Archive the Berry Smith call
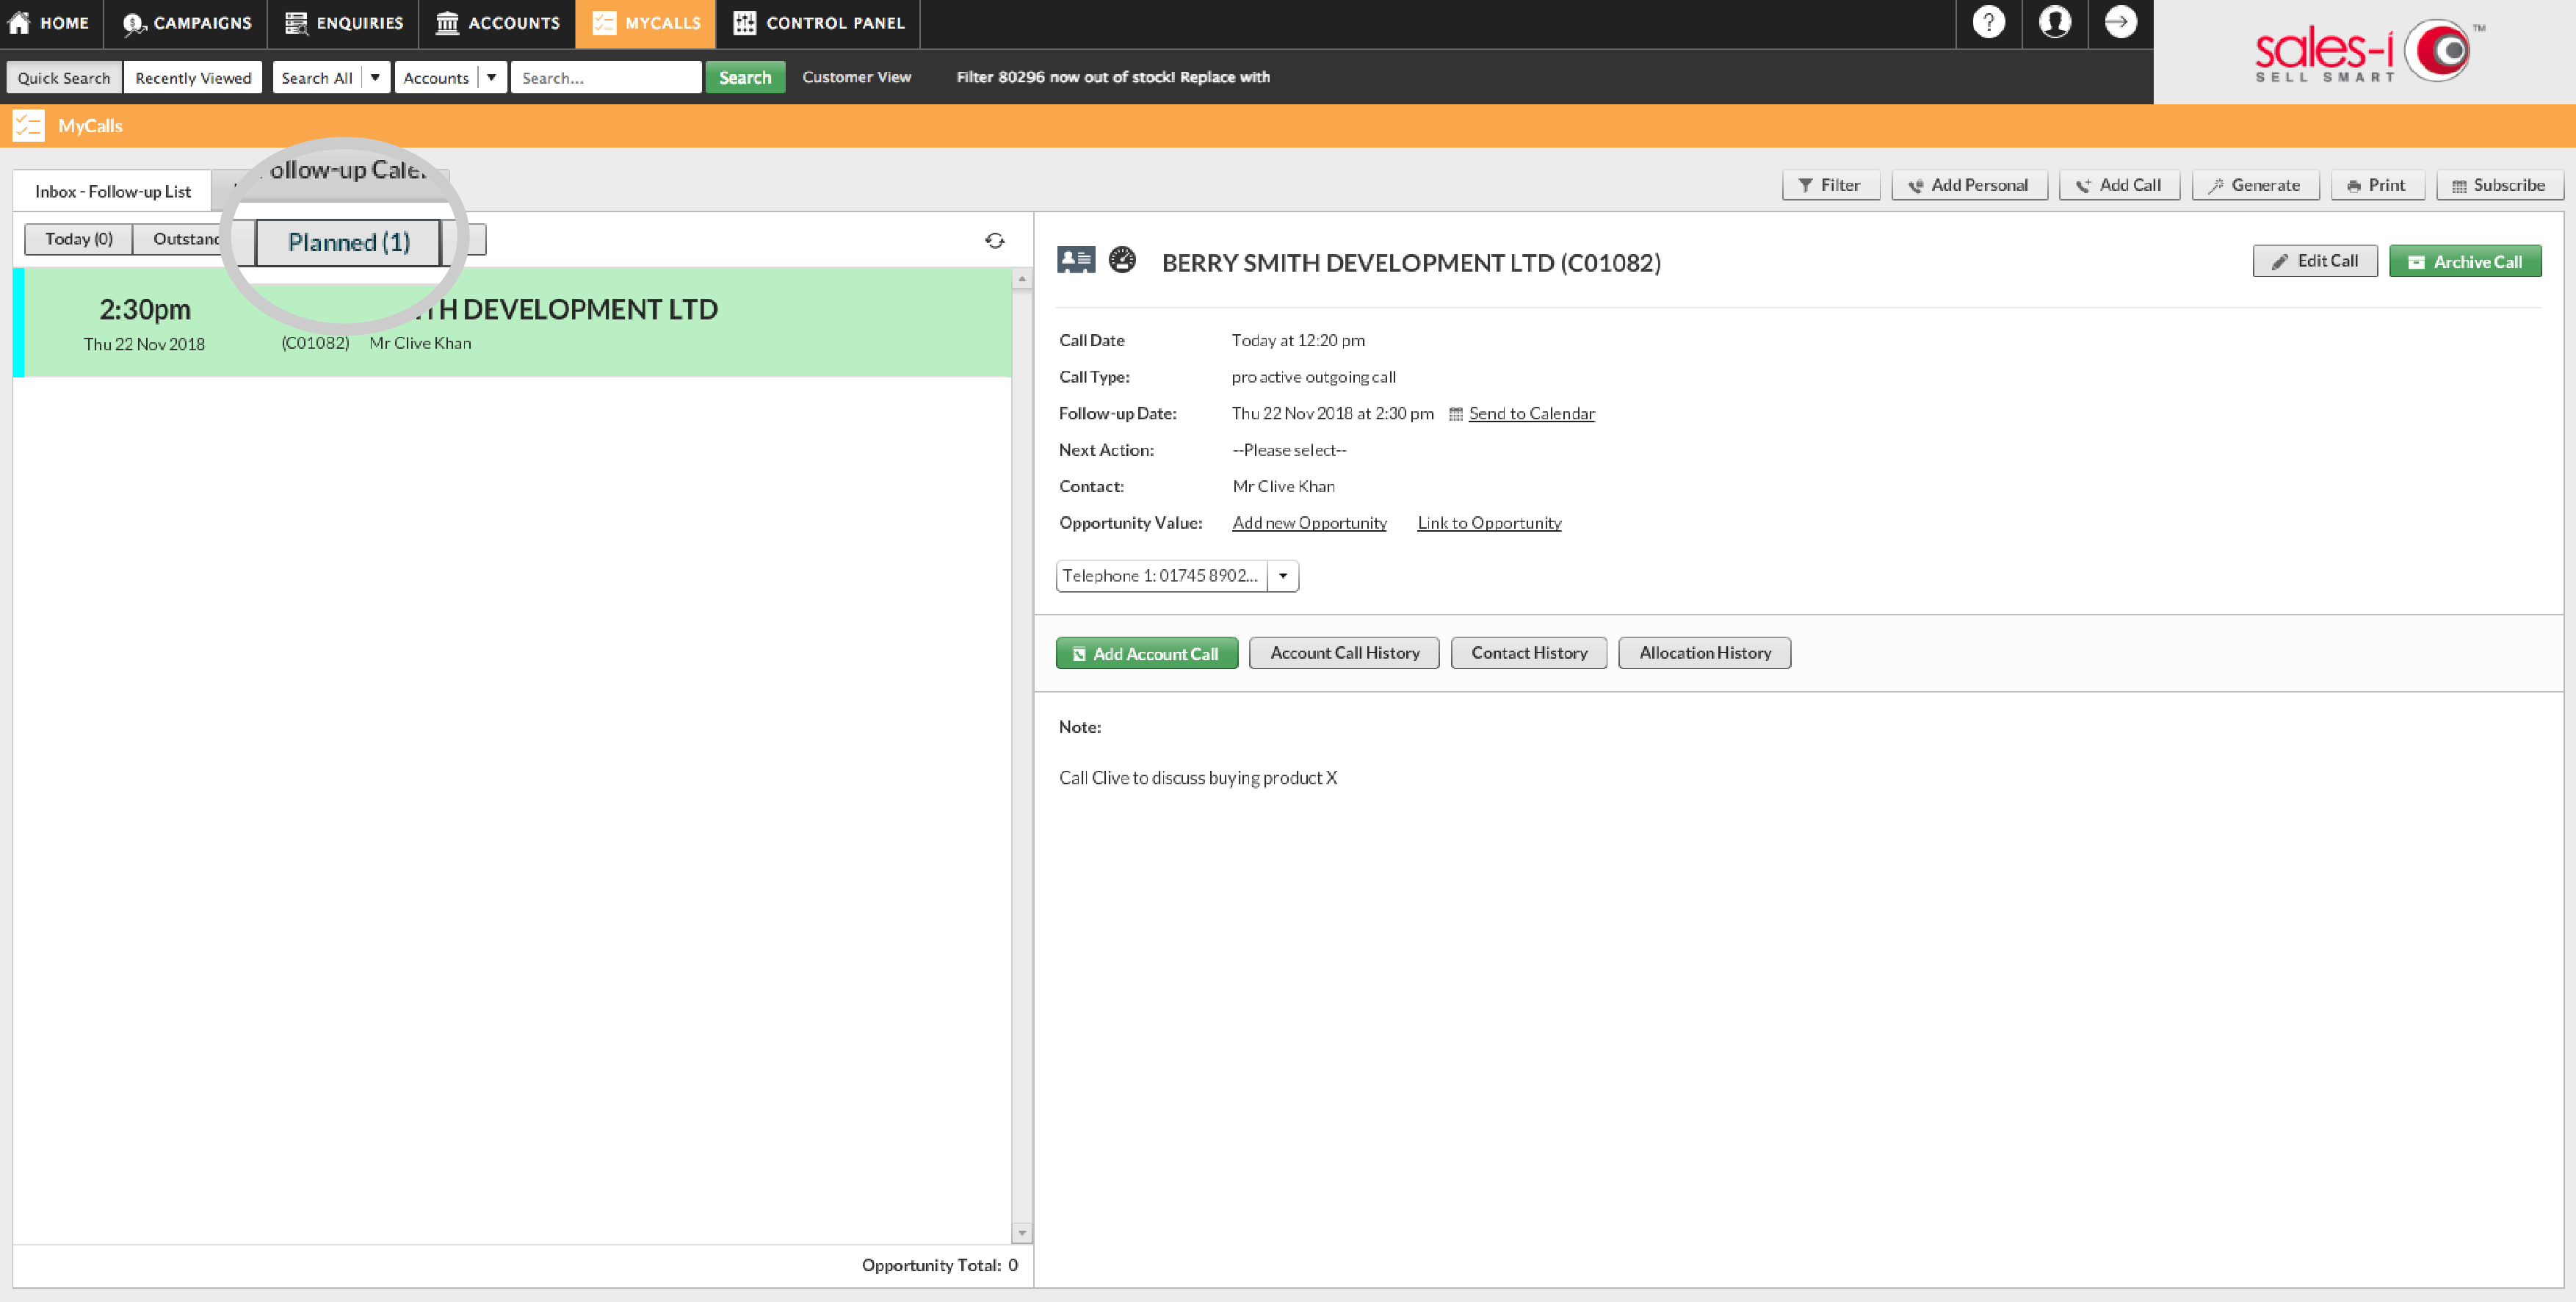Viewport: 2576px width, 1302px height. (2465, 260)
